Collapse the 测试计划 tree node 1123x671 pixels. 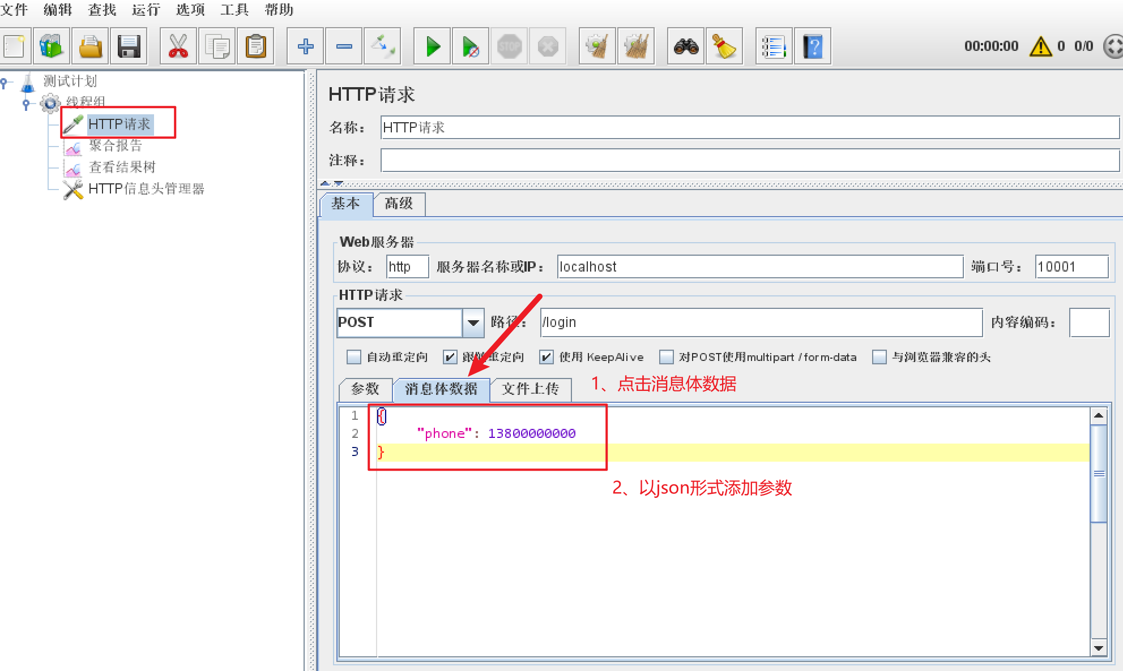[5, 83]
